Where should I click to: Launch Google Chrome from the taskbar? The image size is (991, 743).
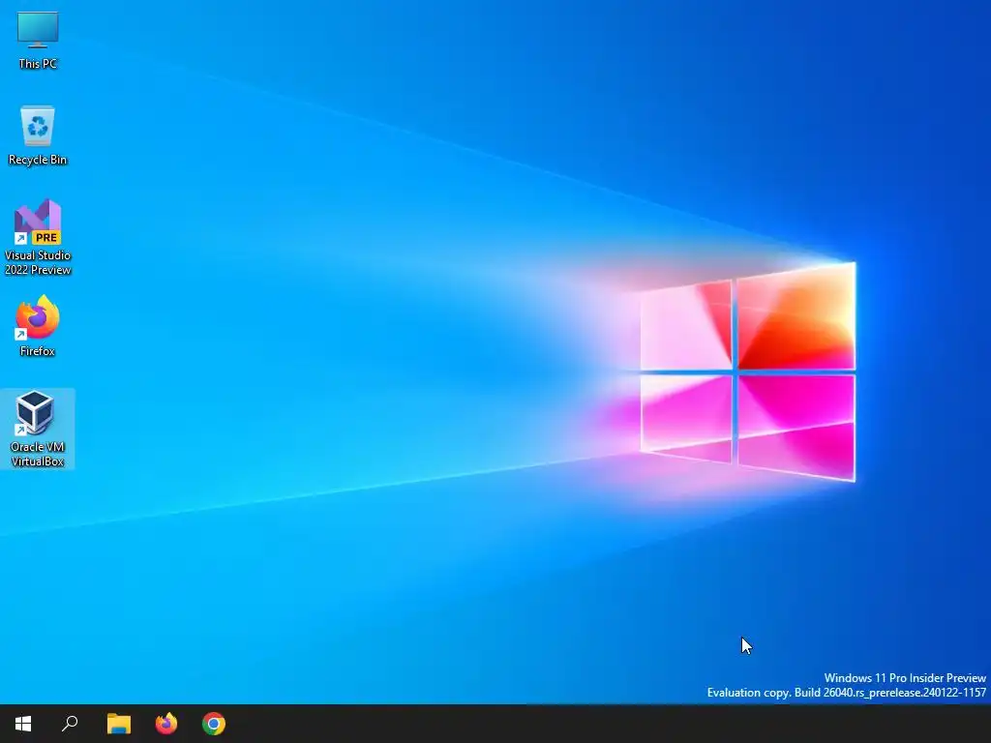click(x=214, y=724)
